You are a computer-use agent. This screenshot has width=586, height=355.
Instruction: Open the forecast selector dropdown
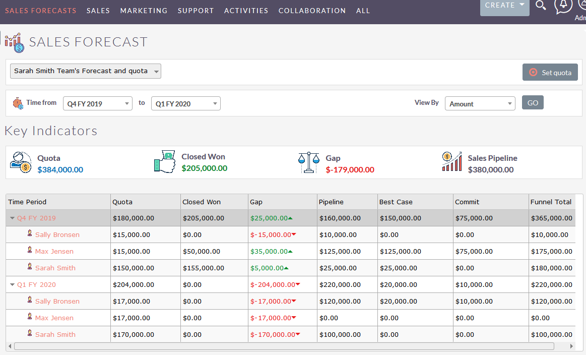pos(85,71)
